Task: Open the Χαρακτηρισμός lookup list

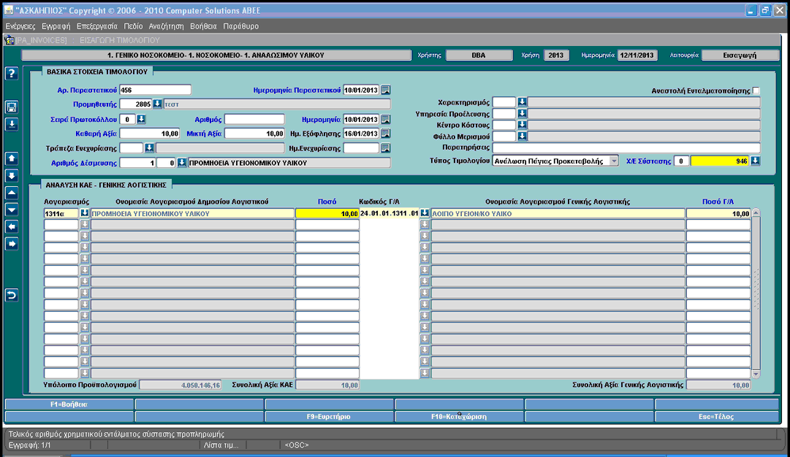Action: [x=523, y=102]
